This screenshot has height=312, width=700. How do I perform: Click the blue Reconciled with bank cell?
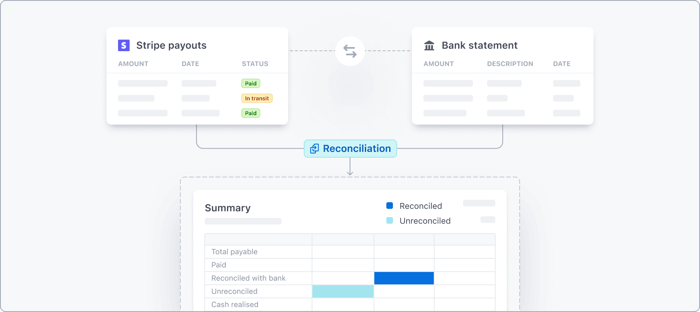click(x=404, y=278)
